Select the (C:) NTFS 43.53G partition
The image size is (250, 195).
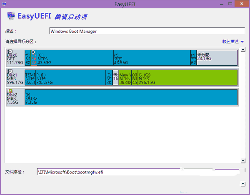75,57
